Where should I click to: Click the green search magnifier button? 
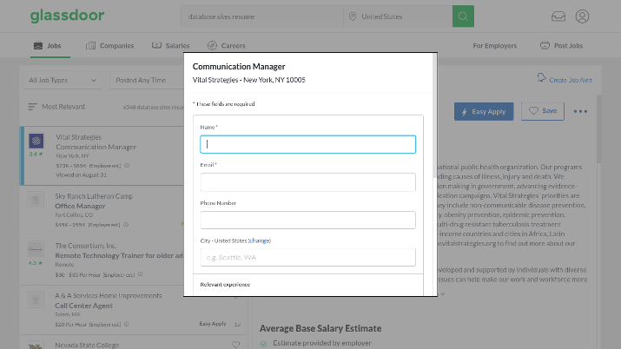463,16
